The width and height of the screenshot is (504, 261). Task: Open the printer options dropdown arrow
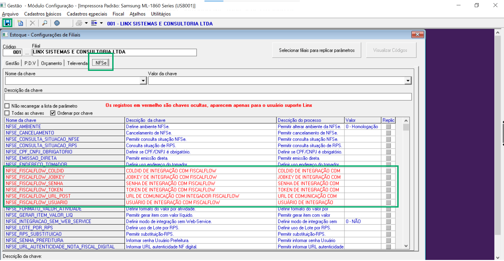click(x=86, y=23)
